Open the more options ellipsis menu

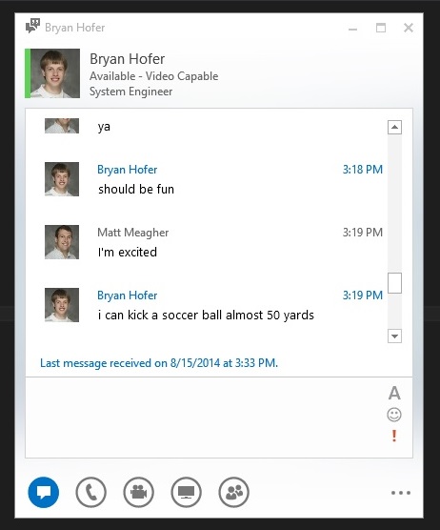coord(401,493)
